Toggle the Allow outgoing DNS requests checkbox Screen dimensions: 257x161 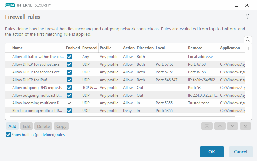69,88
